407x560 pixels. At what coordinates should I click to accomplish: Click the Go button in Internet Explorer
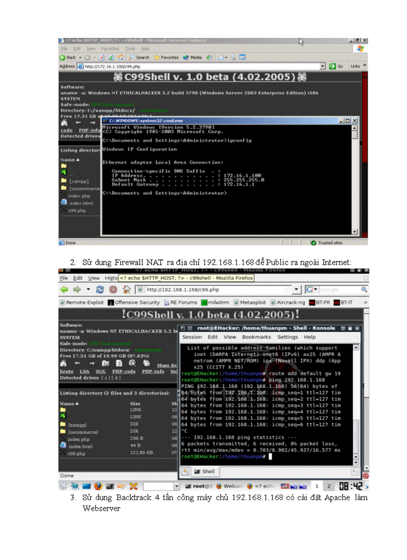(337, 66)
